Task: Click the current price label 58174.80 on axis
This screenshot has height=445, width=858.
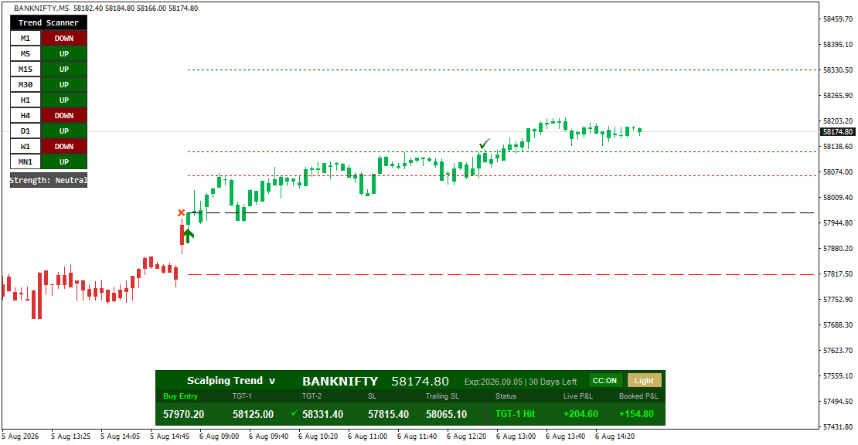Action: 838,132
